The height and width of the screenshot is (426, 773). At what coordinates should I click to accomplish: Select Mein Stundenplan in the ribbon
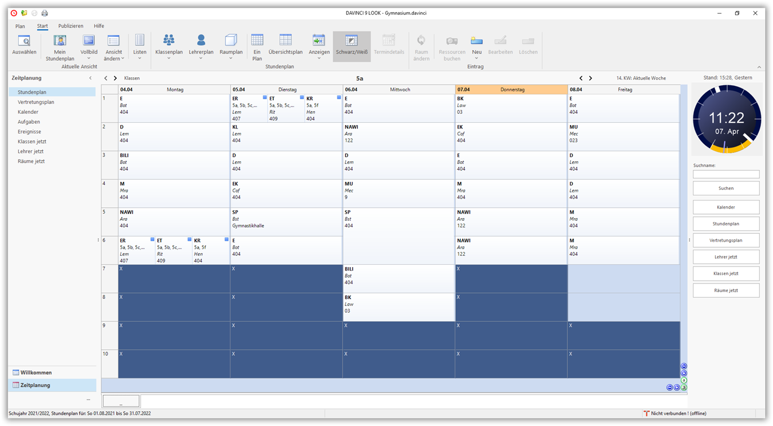pyautogui.click(x=59, y=47)
